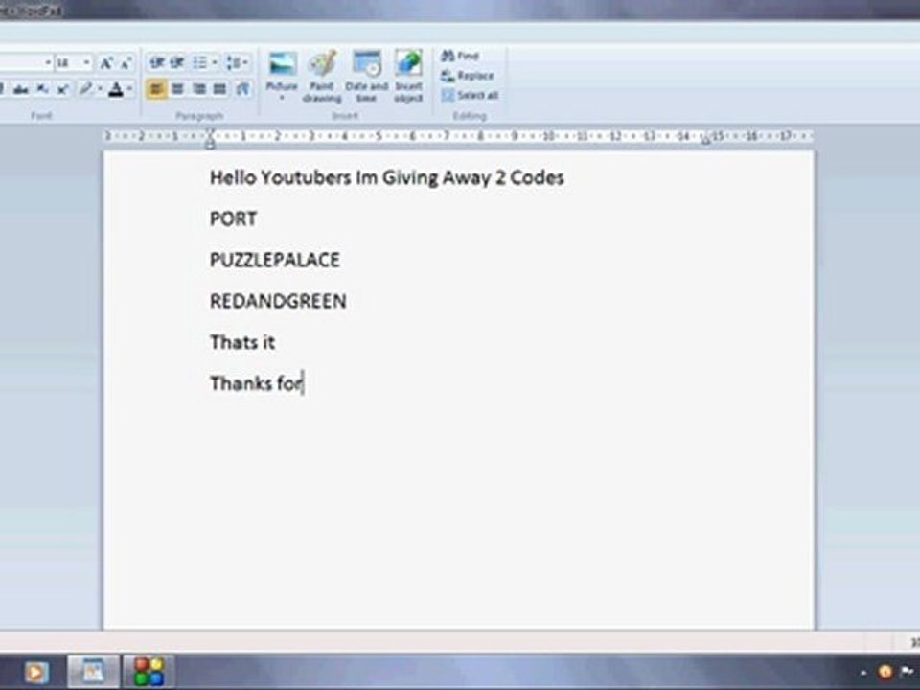This screenshot has height=690, width=920.
Task: Click the 'Thats it' line
Action: [x=242, y=342]
